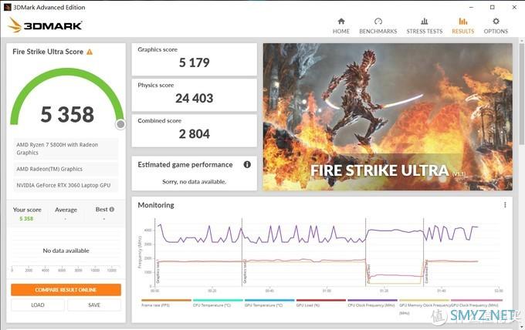Maximize the 3DMark window
The height and width of the screenshot is (330, 525).
point(493,7)
